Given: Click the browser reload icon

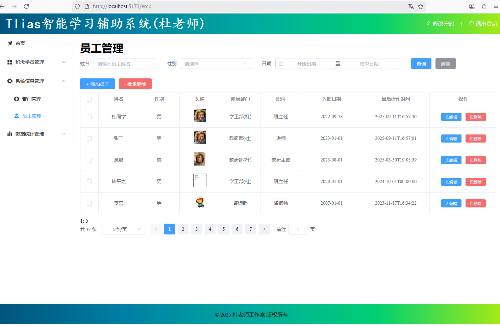Looking at the screenshot, I should pos(26,6).
